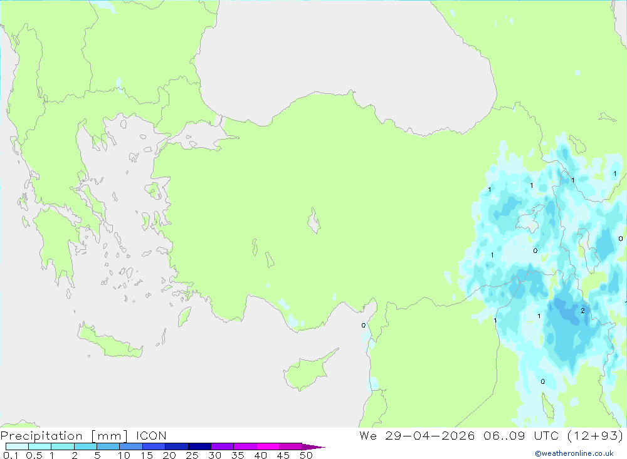Image resolution: width=627 pixels, height=459 pixels.
Task: Click the "ICON" model name label
Action: [x=151, y=436]
